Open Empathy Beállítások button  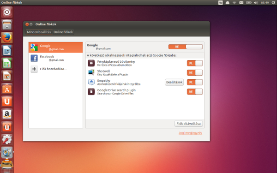coord(174,82)
